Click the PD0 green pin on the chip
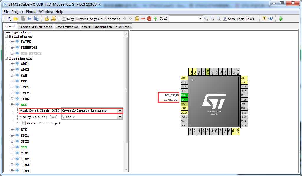302x176 pixels. tap(184, 95)
